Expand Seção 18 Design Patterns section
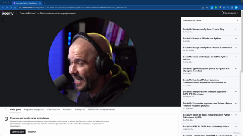Viewport: 243px width, 136px height. pyautogui.click(x=236, y=92)
